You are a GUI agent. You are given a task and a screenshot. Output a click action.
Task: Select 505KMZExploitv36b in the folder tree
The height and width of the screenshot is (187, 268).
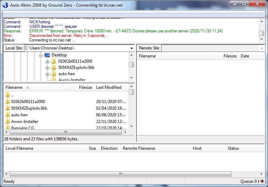pos(76,68)
